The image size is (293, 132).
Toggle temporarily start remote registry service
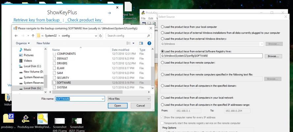coord(162,123)
